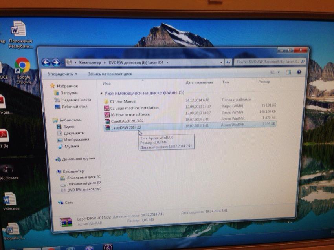
Task: Toggle the preview pane icon
Action: pyautogui.click(x=288, y=72)
